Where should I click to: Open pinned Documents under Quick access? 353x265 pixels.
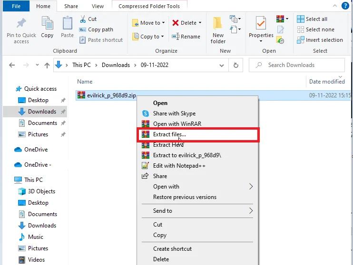coord(38,123)
